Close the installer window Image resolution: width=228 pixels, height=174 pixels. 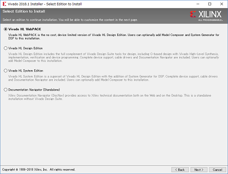pyautogui.click(x=222, y=4)
